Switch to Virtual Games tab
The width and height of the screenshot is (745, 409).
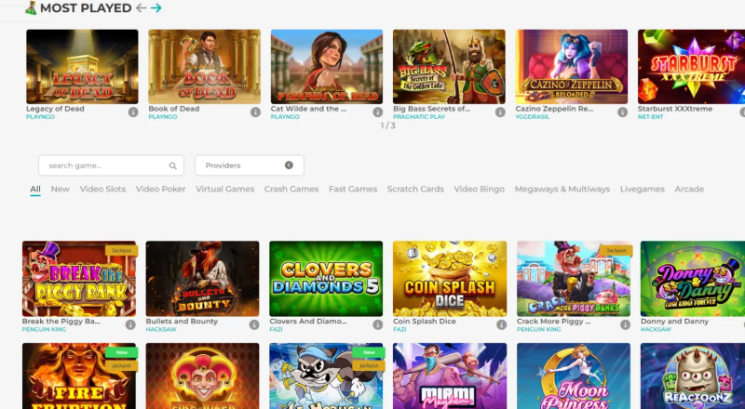point(225,189)
